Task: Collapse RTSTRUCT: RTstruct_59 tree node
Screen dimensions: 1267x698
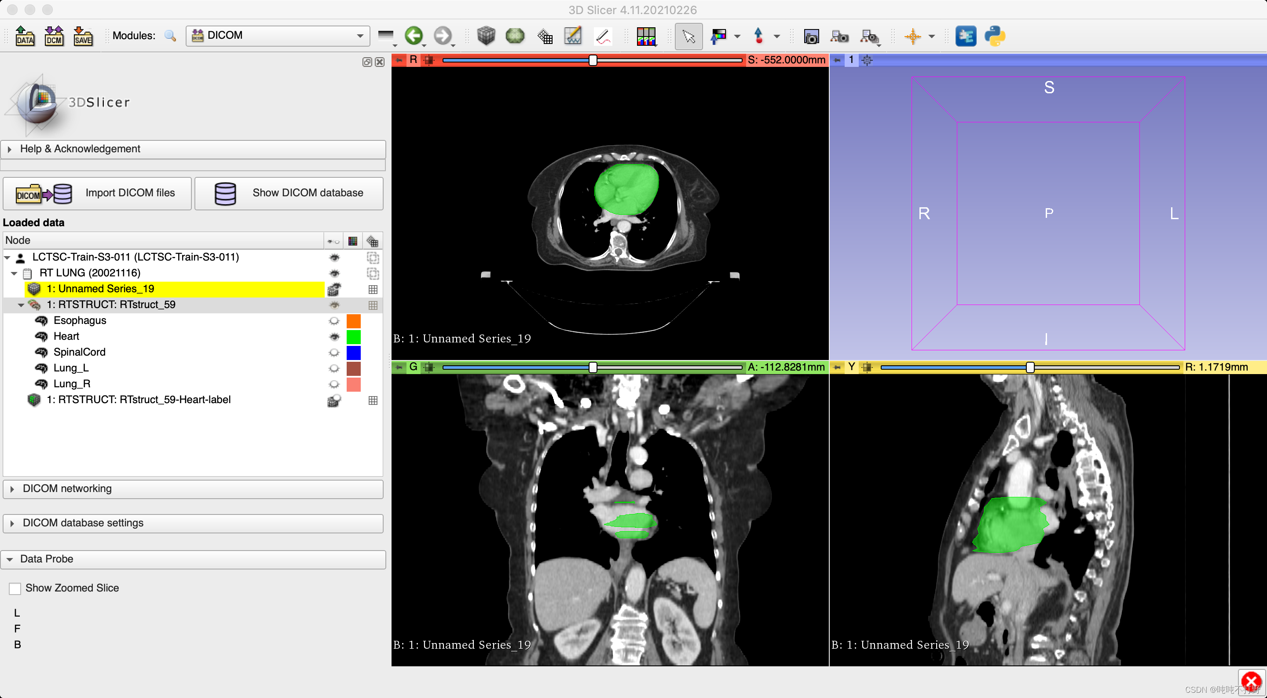Action: [21, 305]
